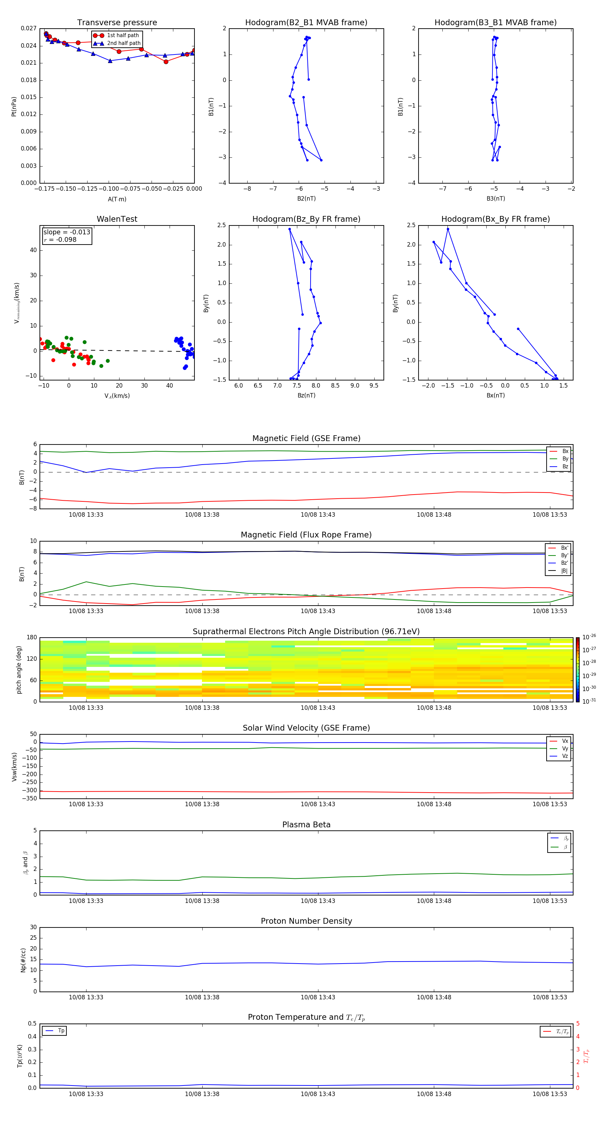Click the 'Plasma Beta' plot title
Viewport: 613px width, 1124px height.
[x=306, y=825]
